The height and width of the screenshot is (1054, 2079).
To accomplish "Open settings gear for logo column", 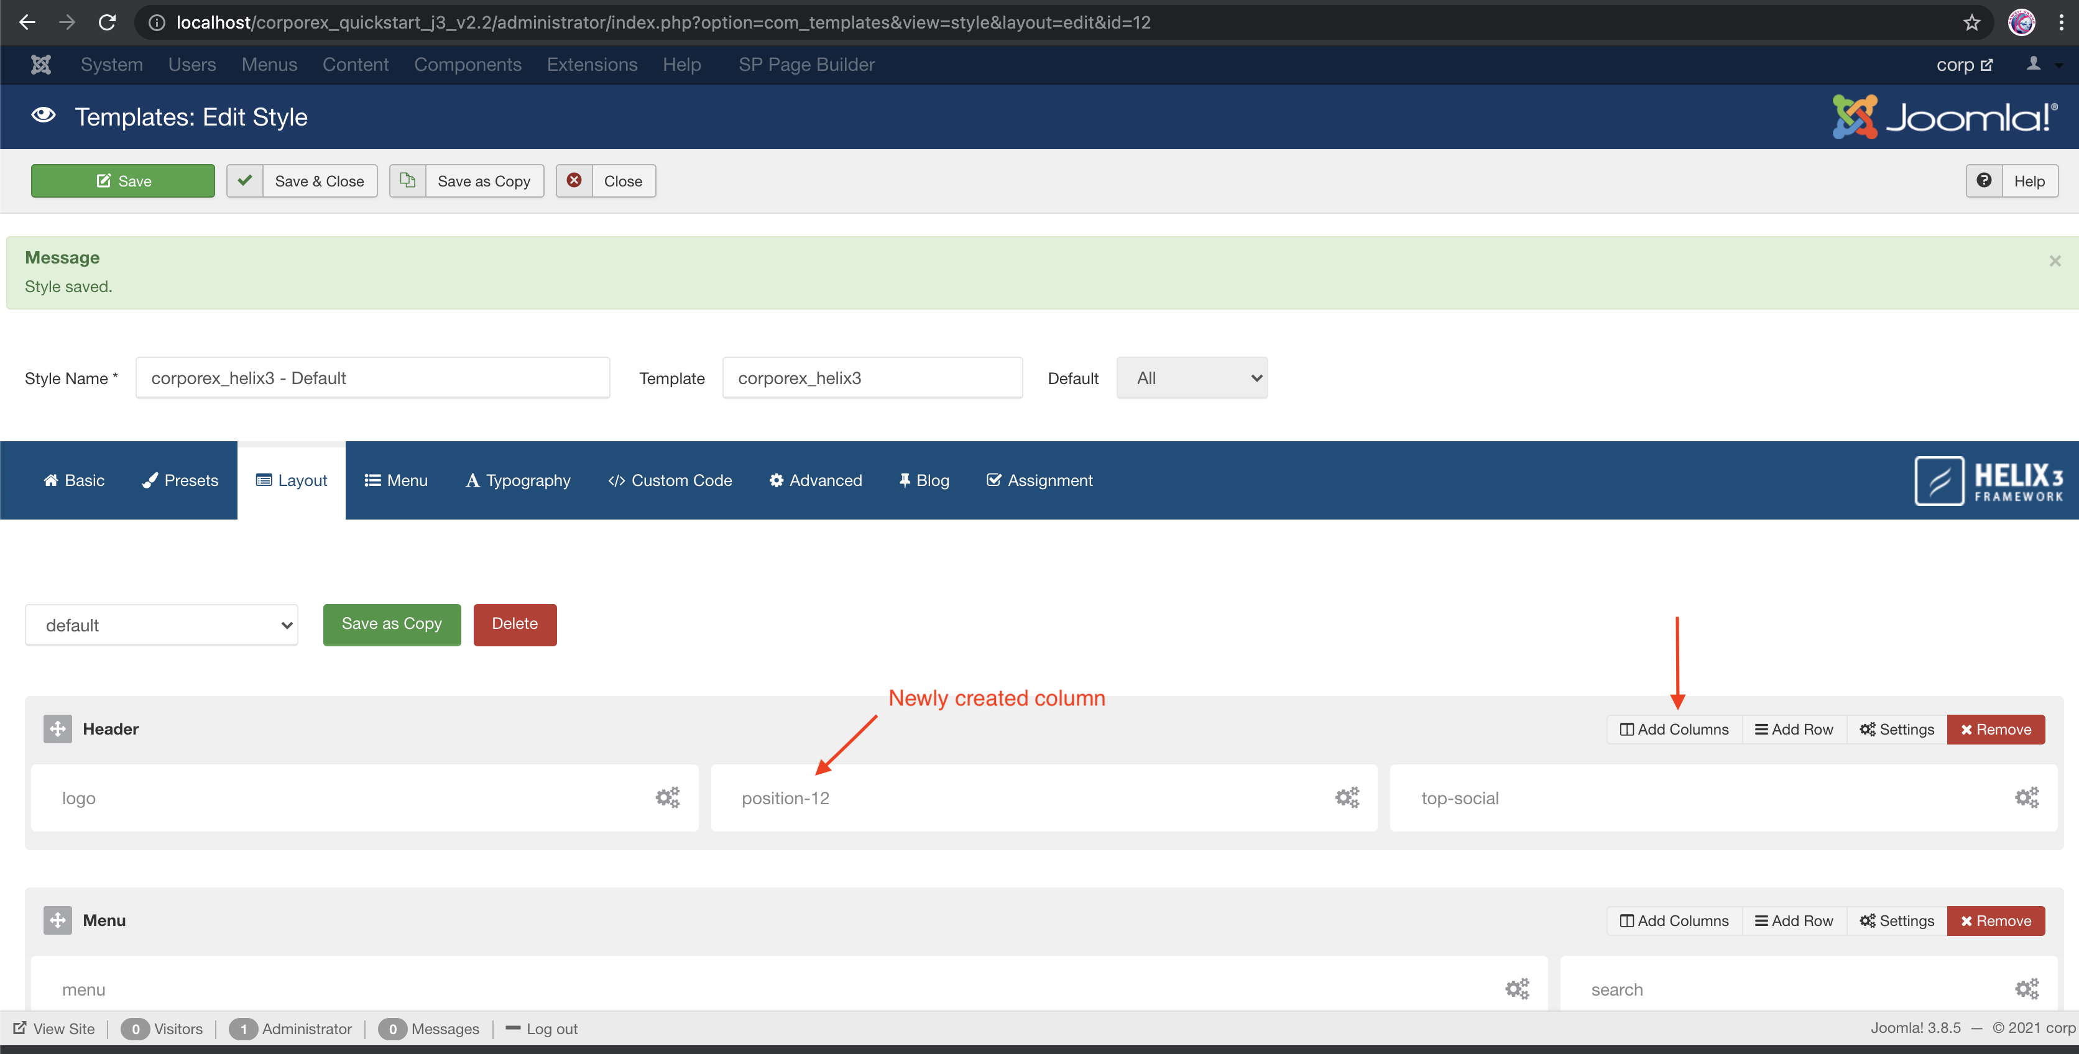I will (x=668, y=797).
